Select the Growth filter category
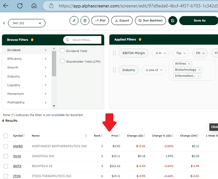Image resolution: width=218 pixels, height=179 pixels. pyautogui.click(x=27, y=68)
